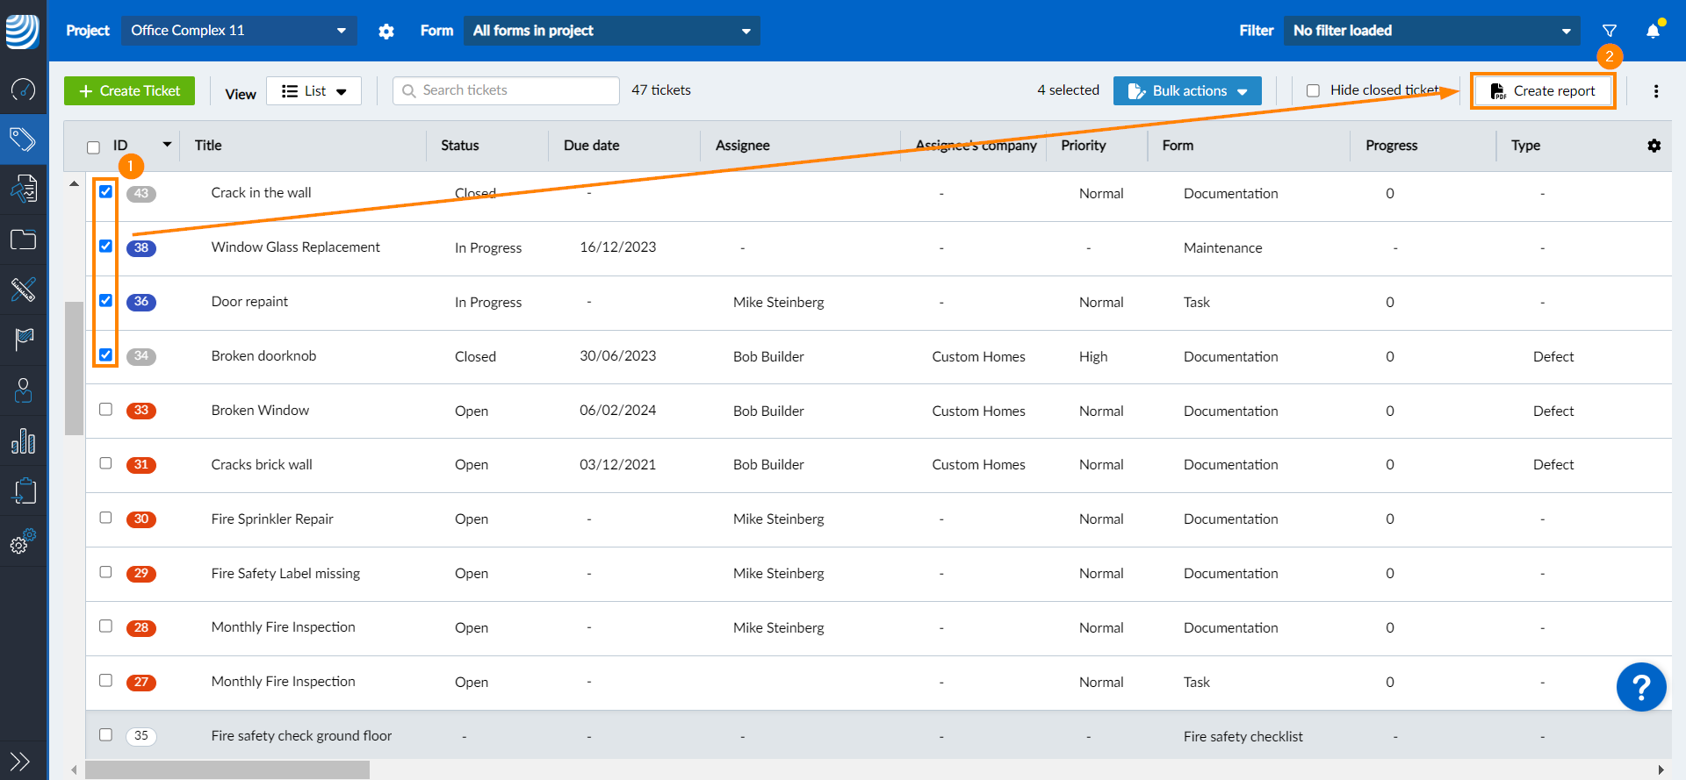
Task: Click into the Search tickets field
Action: click(x=507, y=90)
